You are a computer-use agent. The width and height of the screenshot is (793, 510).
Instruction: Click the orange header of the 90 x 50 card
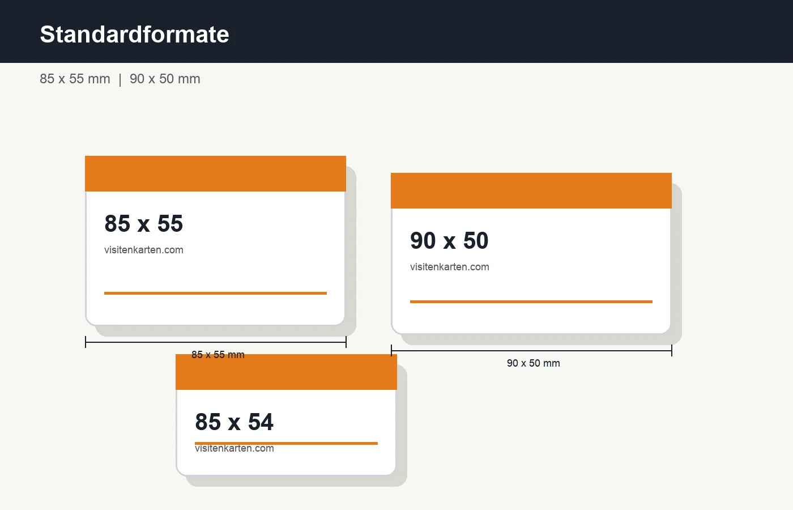tap(531, 190)
